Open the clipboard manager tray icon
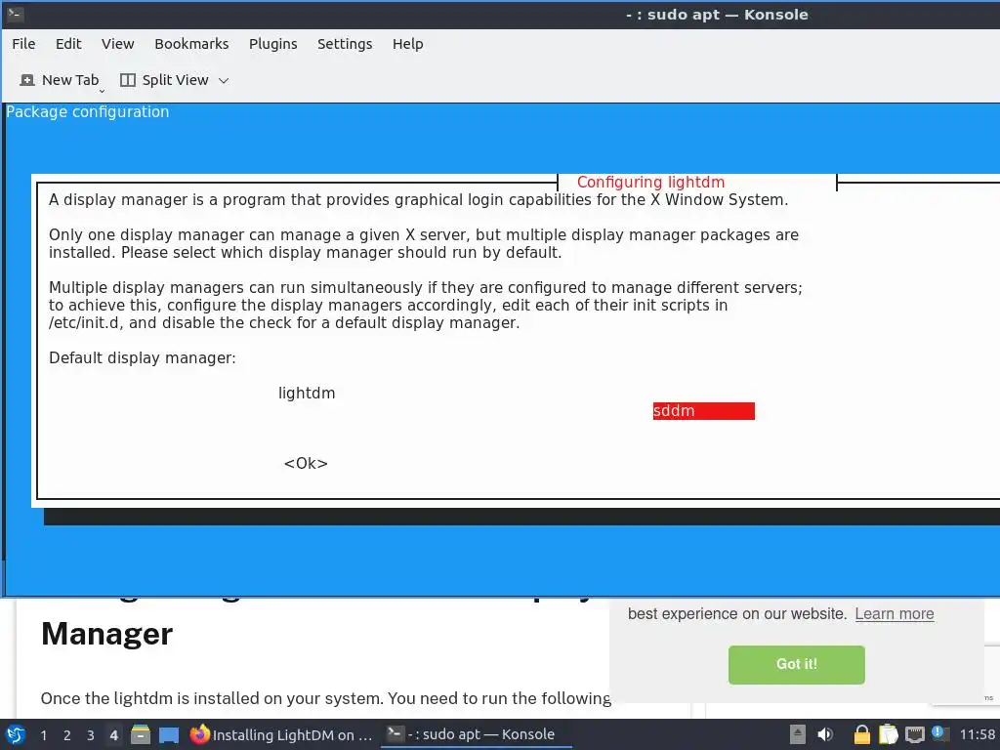Viewport: 1000px width, 750px height. tap(889, 734)
